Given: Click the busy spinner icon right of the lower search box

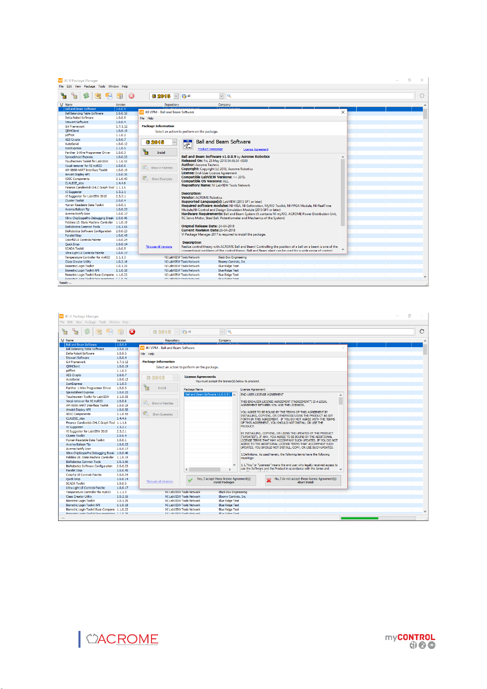Looking at the screenshot, I should (x=422, y=332).
